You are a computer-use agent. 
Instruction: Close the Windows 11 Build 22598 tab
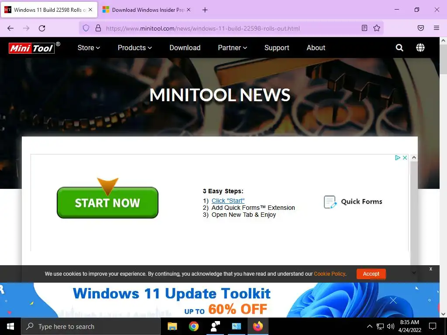(x=90, y=10)
